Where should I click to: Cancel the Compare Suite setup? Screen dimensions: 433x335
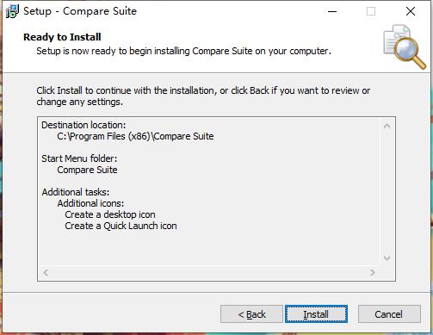(389, 314)
